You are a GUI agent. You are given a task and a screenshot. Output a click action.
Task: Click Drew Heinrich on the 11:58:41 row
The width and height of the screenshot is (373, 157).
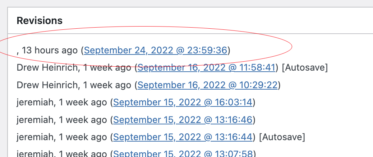47,67
